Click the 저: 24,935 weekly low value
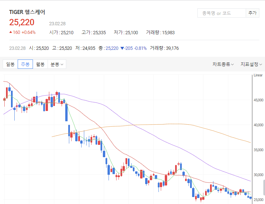265x204 pixels. click(85, 48)
